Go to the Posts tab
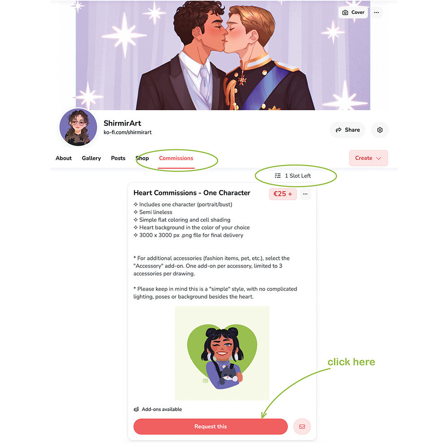The height and width of the screenshot is (448, 448). (118, 158)
